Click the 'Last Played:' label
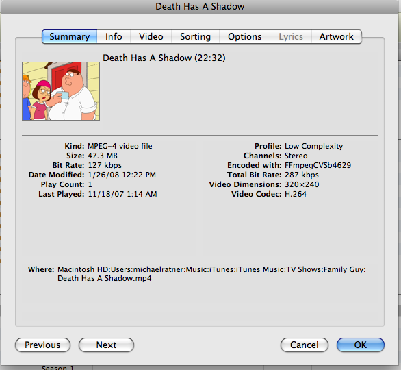Image resolution: width=401 pixels, height=370 pixels. pyautogui.click(x=62, y=194)
